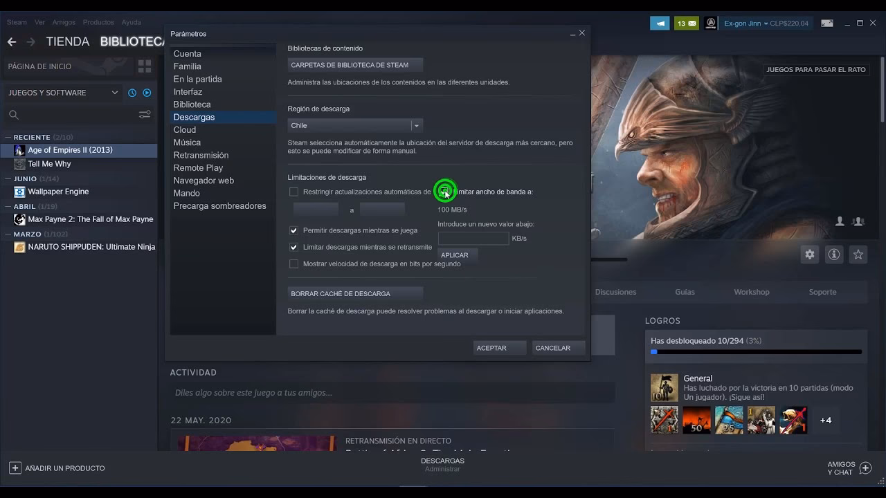Open the Ayuda menu
Image resolution: width=886 pixels, height=498 pixels.
[x=131, y=23]
